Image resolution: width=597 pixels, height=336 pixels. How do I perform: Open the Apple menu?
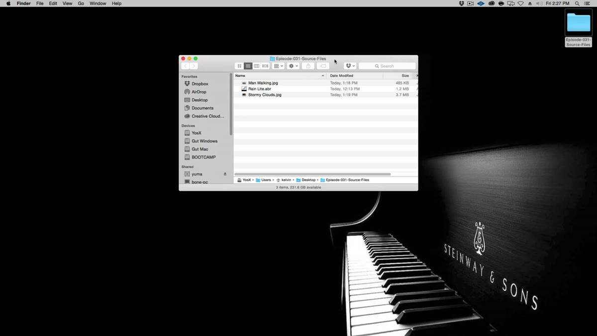[8, 3]
